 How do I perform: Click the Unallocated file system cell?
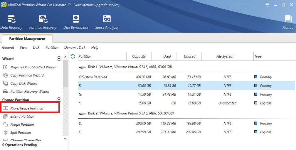pos(228,103)
